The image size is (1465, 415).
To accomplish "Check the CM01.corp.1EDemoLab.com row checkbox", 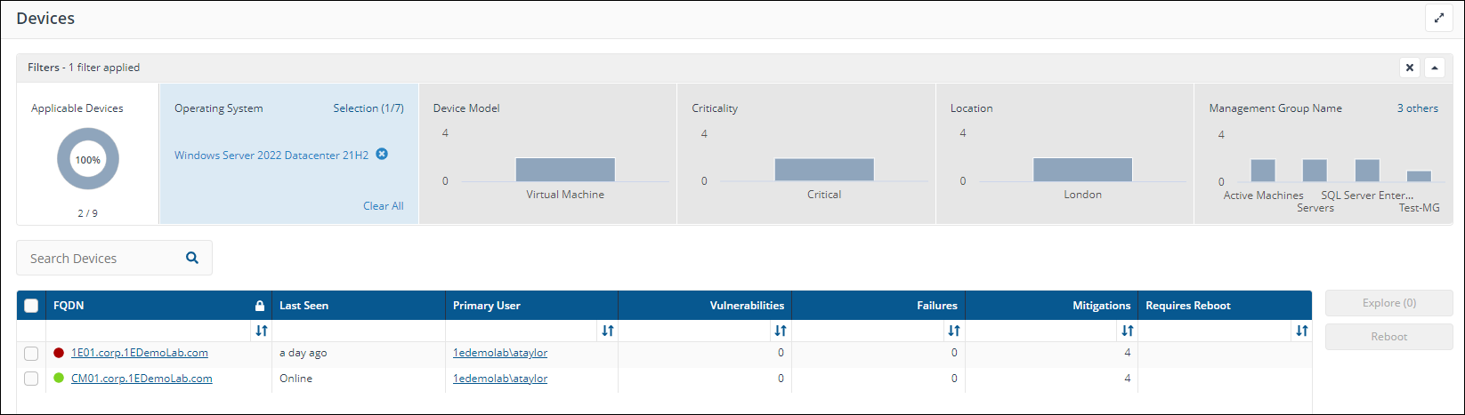I will (x=31, y=379).
